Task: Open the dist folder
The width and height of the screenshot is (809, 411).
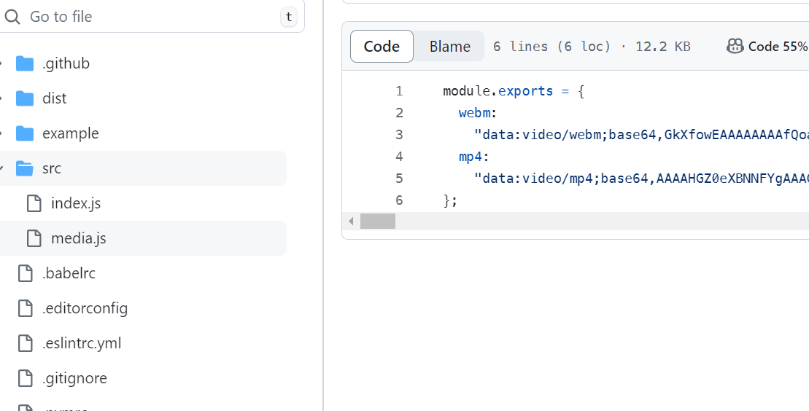Action: tap(54, 98)
